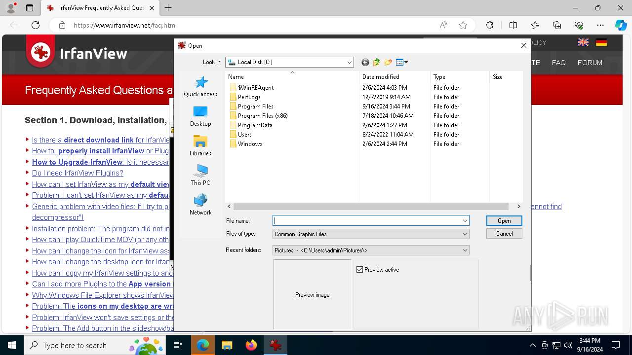
Task: Sort files by Date modified column
Action: (395, 77)
